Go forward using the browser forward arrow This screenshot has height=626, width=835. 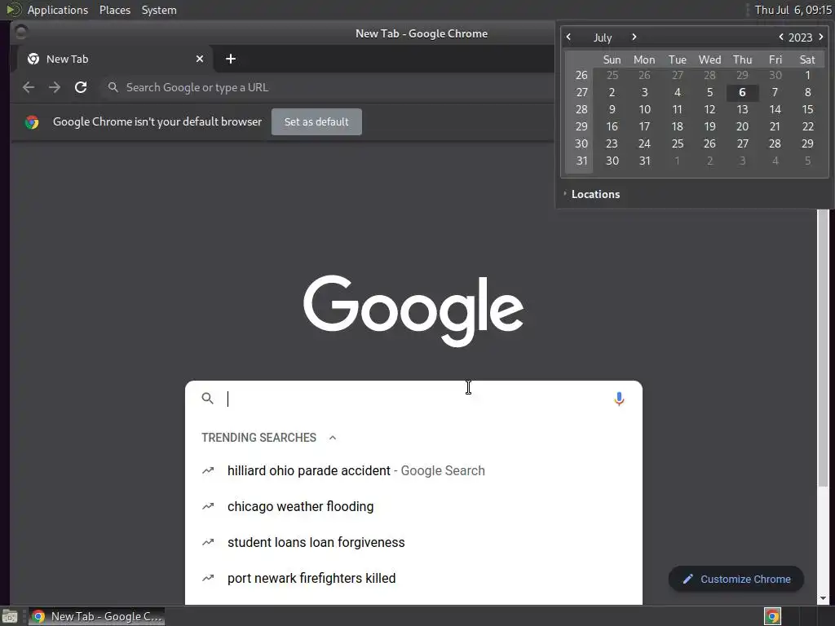click(x=55, y=87)
